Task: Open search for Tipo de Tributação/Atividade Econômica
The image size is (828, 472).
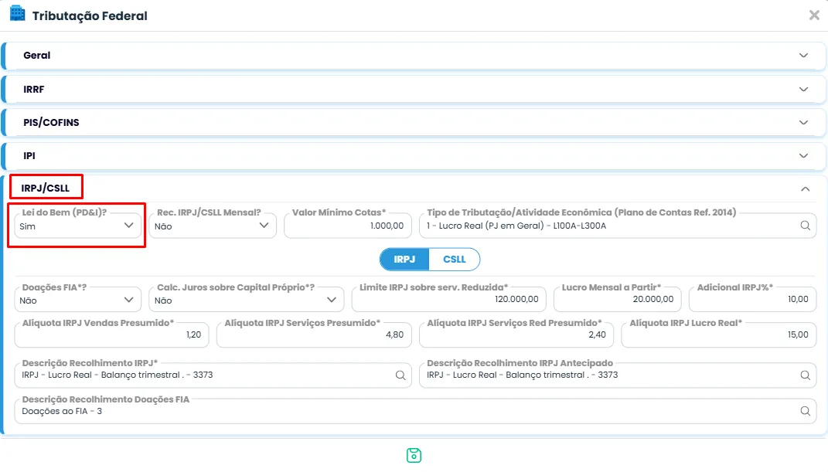Action: point(805,226)
